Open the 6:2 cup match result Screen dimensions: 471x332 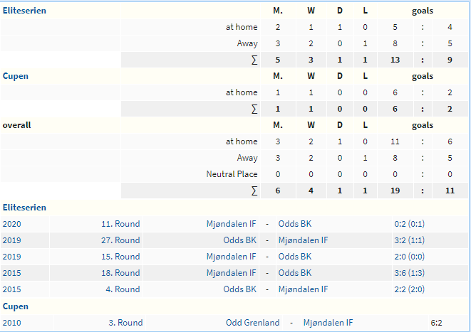[x=436, y=323]
